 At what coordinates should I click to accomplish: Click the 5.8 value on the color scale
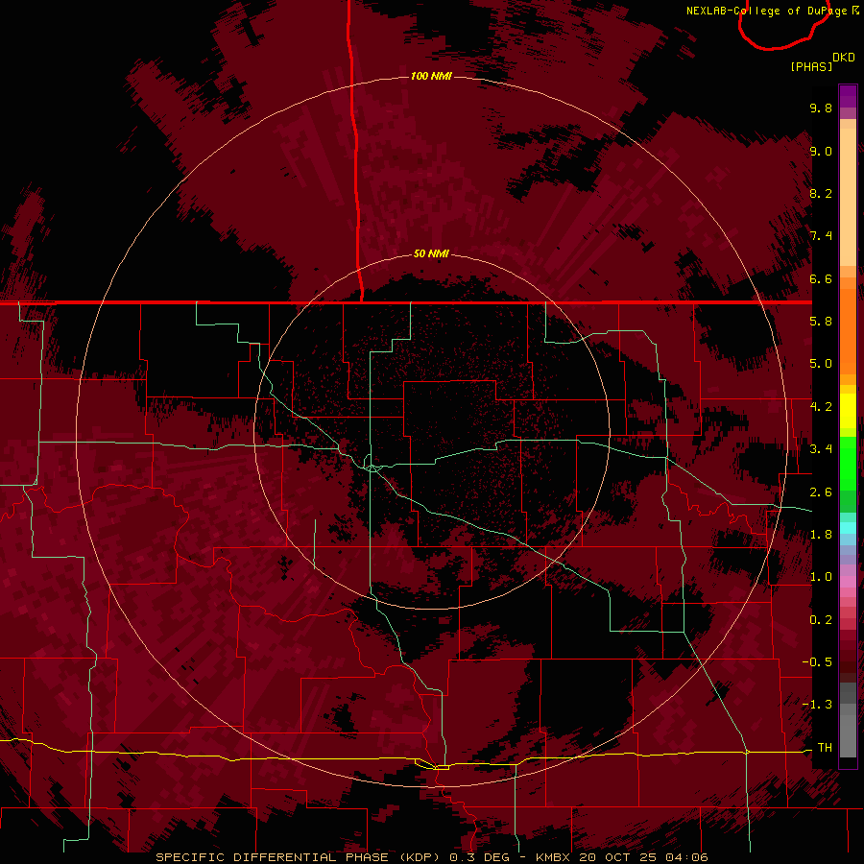(x=821, y=322)
